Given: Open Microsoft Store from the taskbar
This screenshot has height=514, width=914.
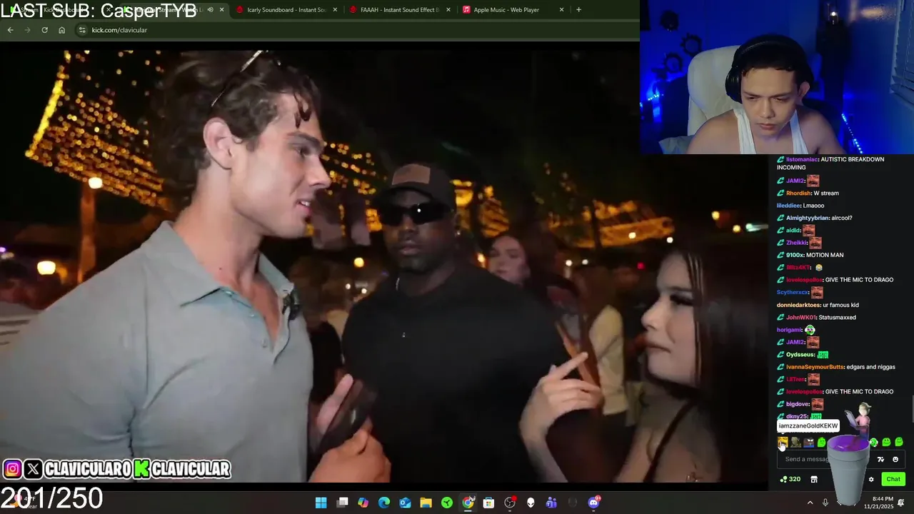Looking at the screenshot, I should [x=488, y=503].
